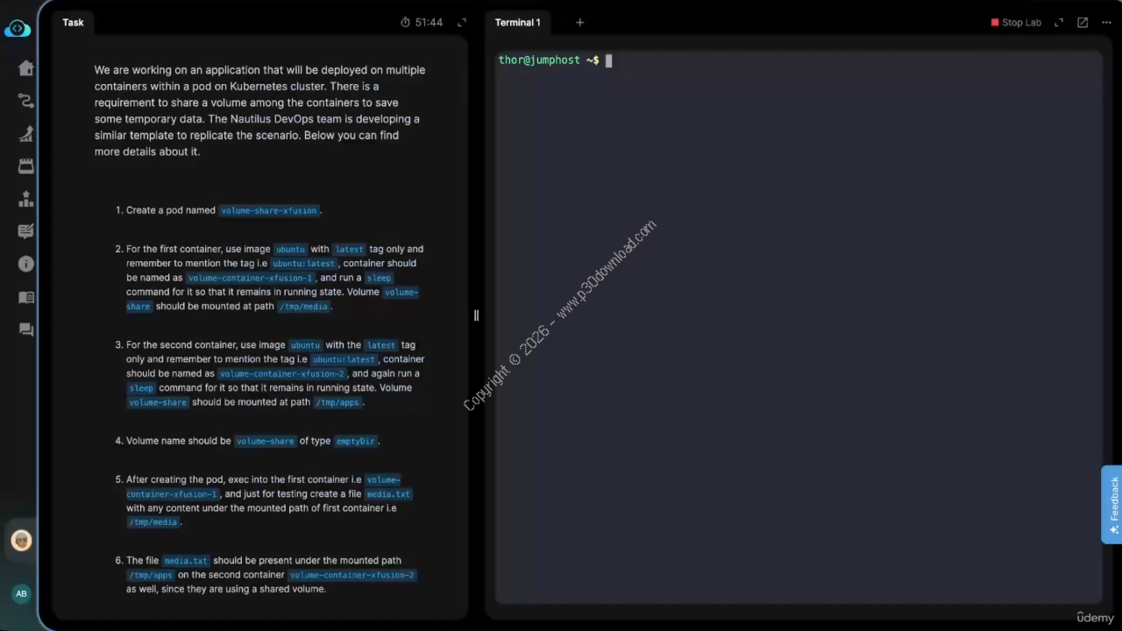Go to Home in the sidebar

coord(25,68)
